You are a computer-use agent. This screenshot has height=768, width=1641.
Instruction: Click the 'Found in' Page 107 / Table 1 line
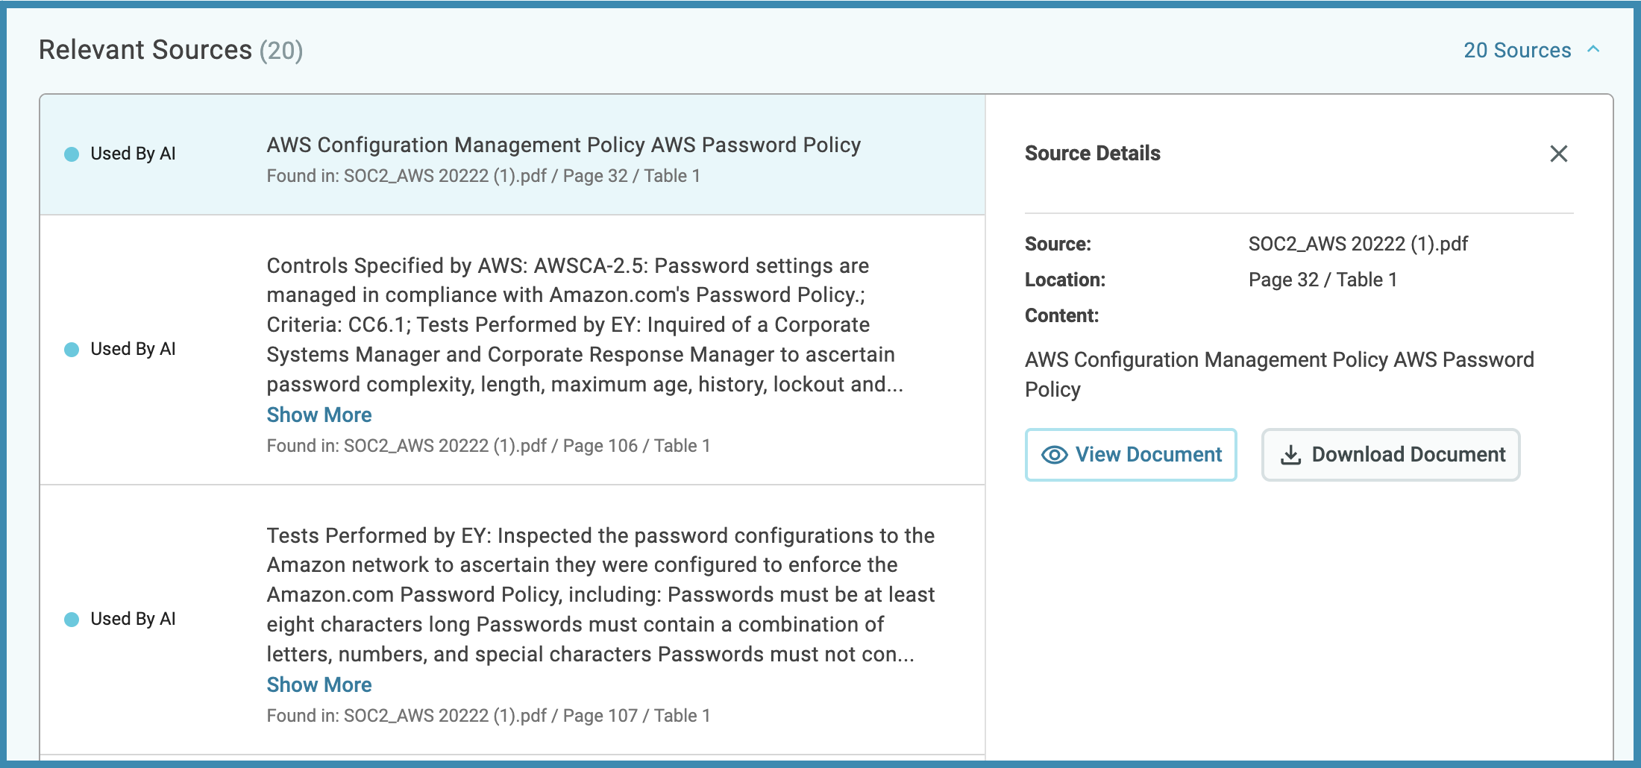coord(489,716)
